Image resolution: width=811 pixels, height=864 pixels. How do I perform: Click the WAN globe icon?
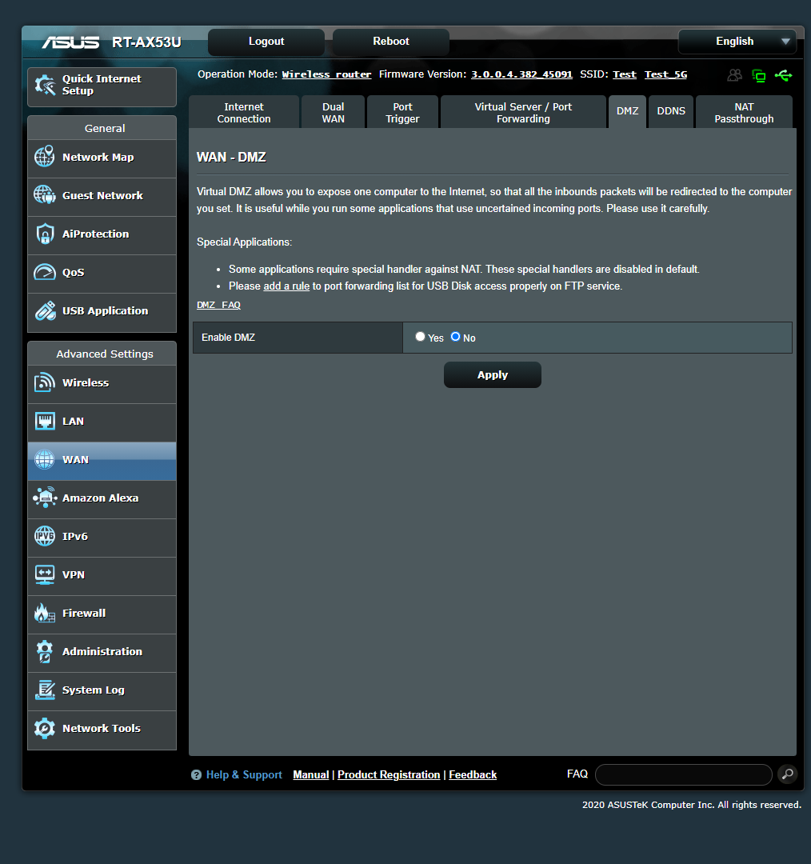45,459
